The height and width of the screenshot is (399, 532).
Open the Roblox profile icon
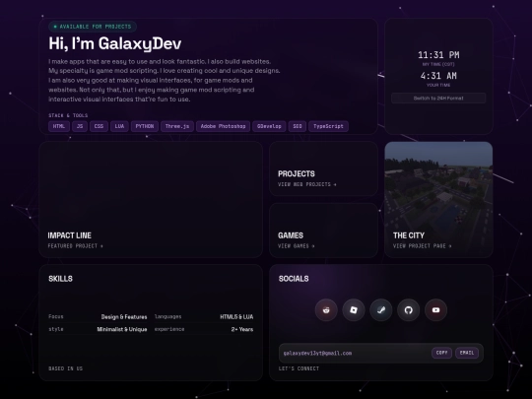point(354,309)
